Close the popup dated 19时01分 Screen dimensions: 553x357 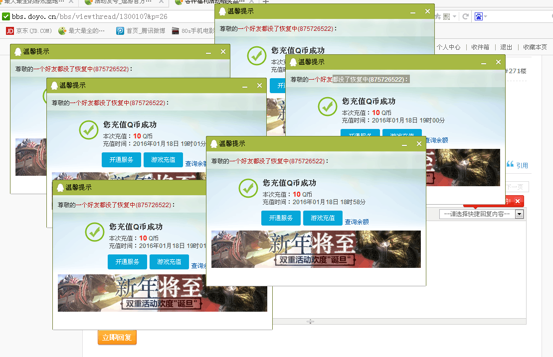coord(260,86)
